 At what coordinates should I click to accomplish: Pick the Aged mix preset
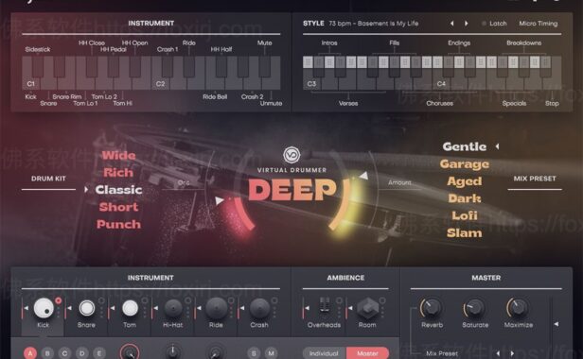tap(465, 181)
